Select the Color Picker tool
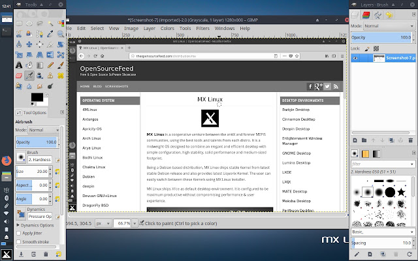The width and height of the screenshot is (418, 261). 50,34
